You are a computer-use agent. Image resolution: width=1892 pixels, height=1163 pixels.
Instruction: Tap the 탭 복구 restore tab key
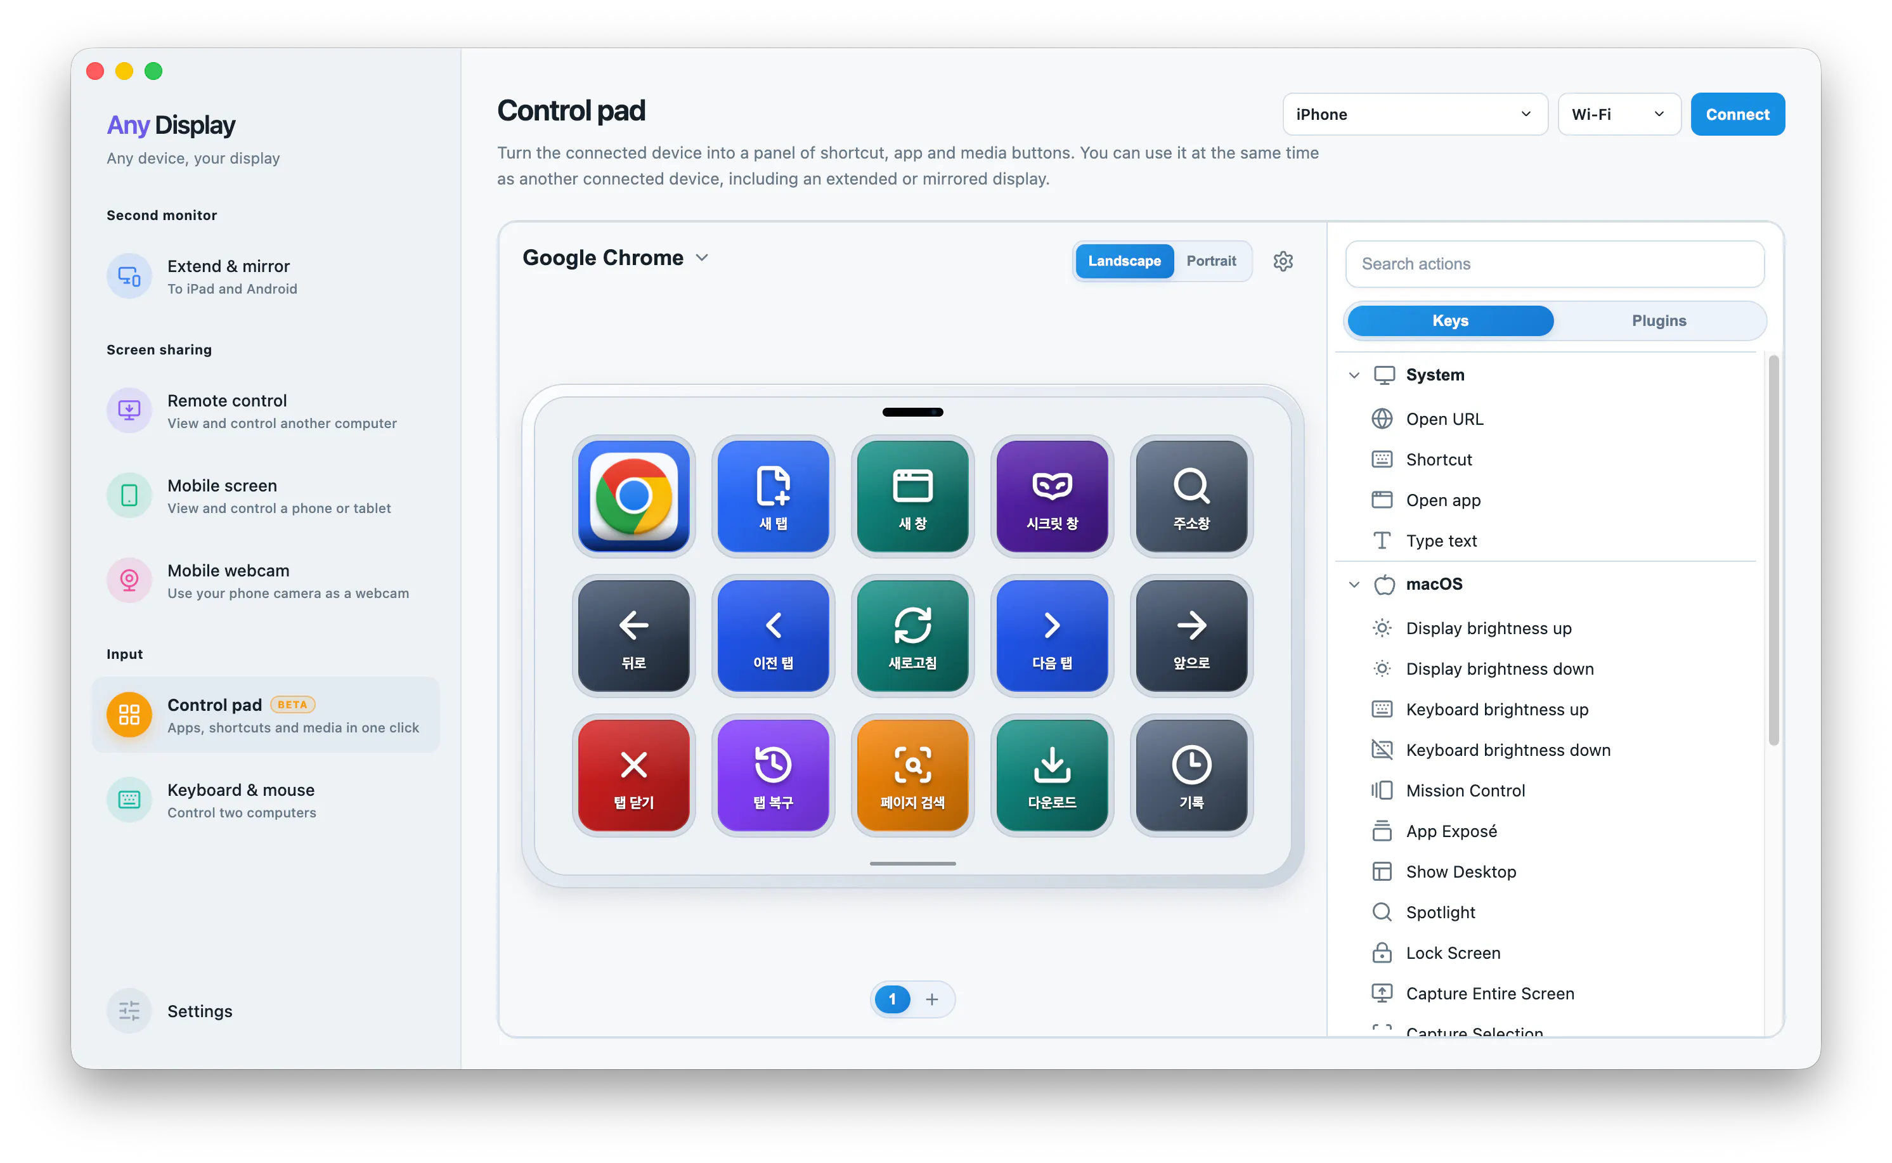(773, 774)
